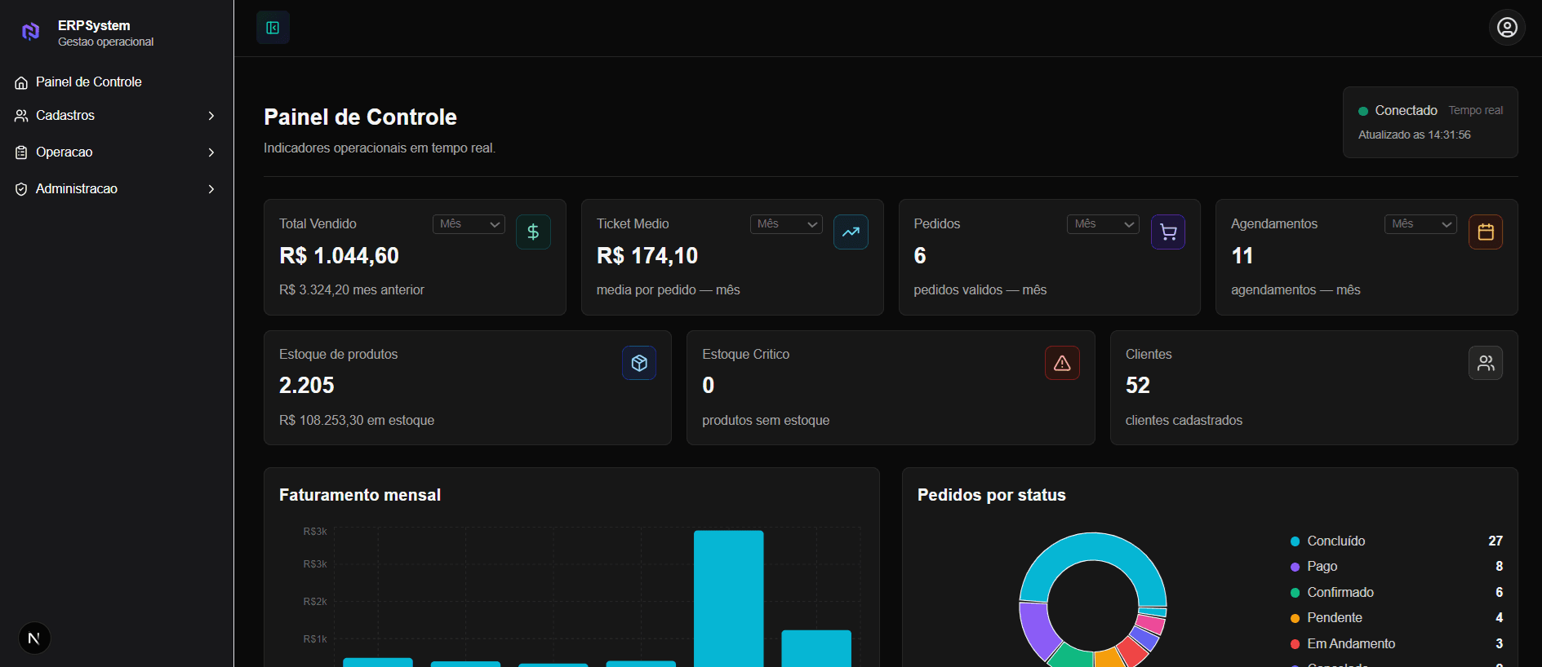Click the trending-up icon on Ticket Medio card
The image size is (1542, 667).
[x=851, y=232]
